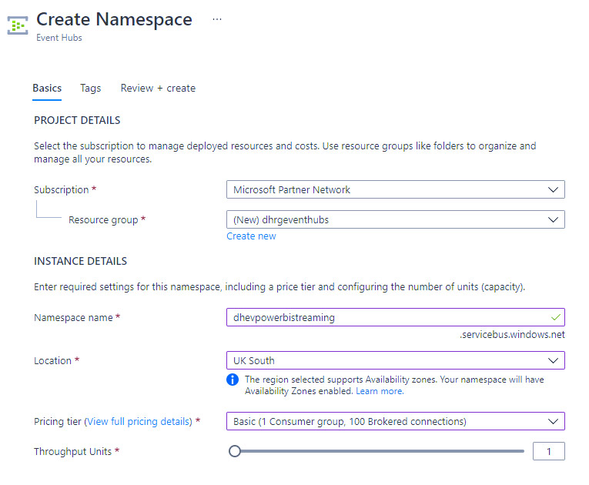Click the Subscription field label

pos(62,190)
